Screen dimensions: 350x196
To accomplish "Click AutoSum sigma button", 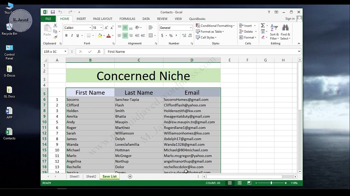I will click(263, 26).
